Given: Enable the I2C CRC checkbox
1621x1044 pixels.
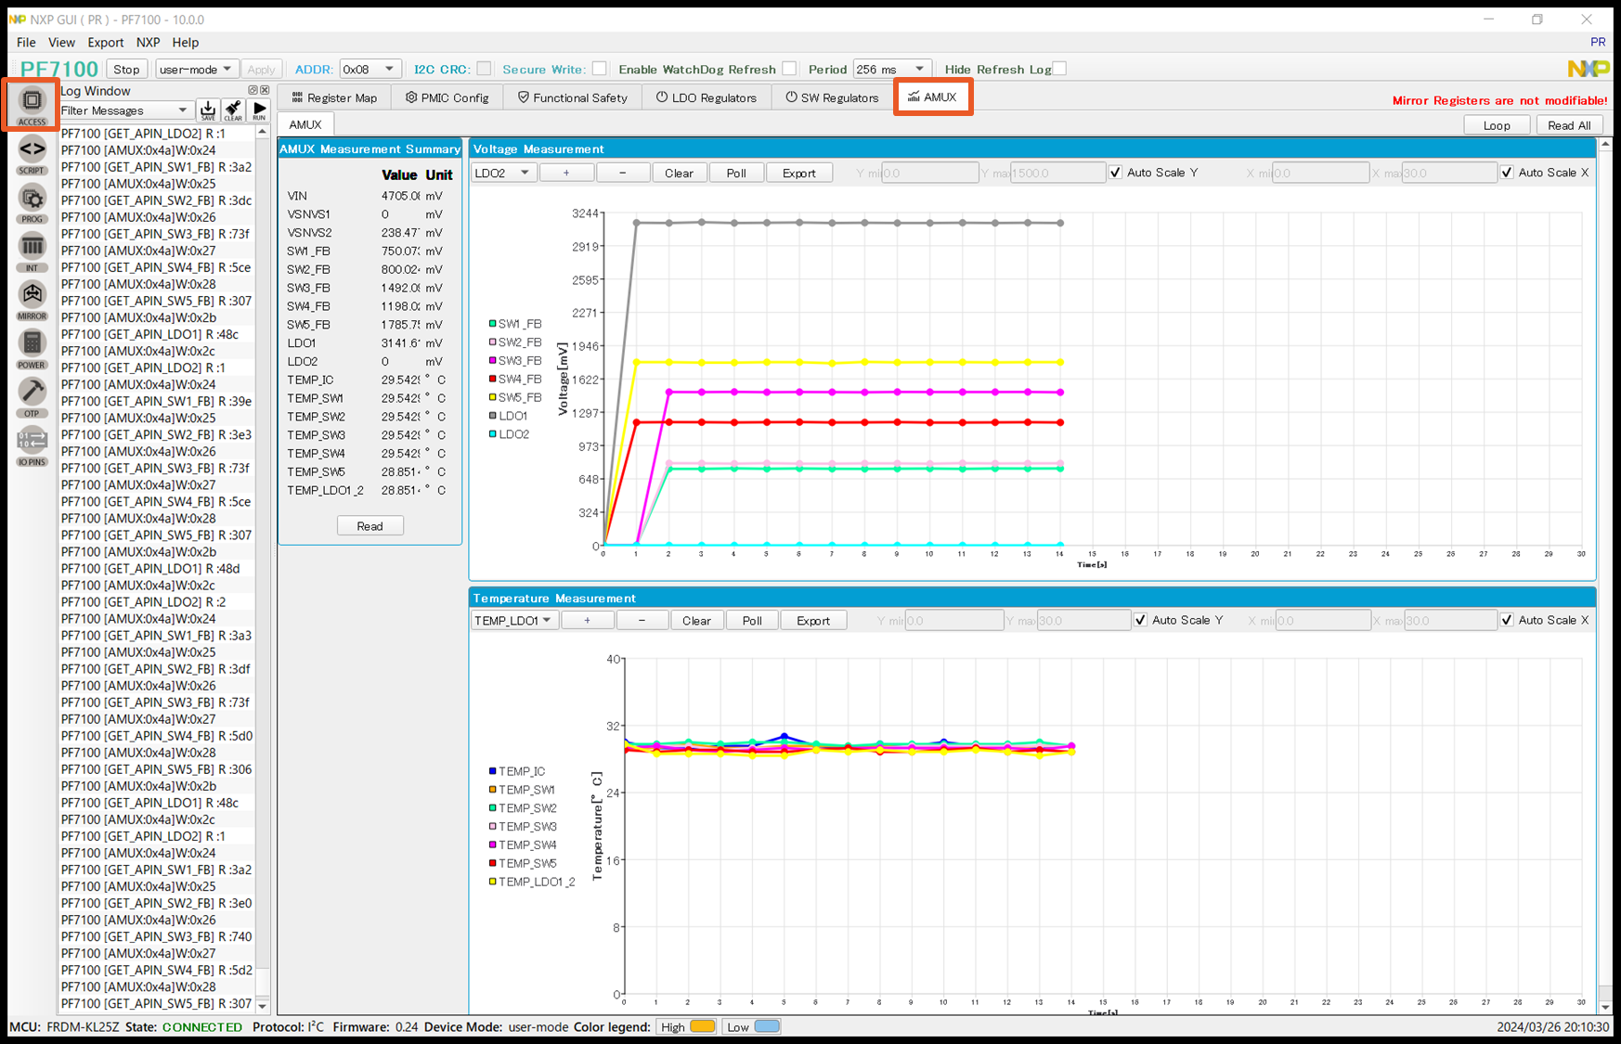Looking at the screenshot, I should click(484, 69).
